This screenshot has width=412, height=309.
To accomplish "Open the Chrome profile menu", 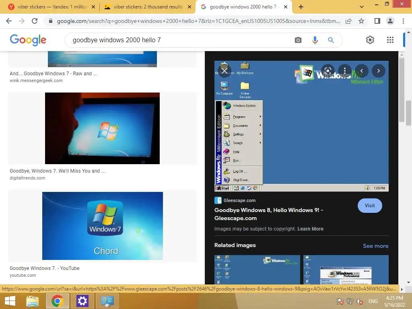I will coord(390,21).
